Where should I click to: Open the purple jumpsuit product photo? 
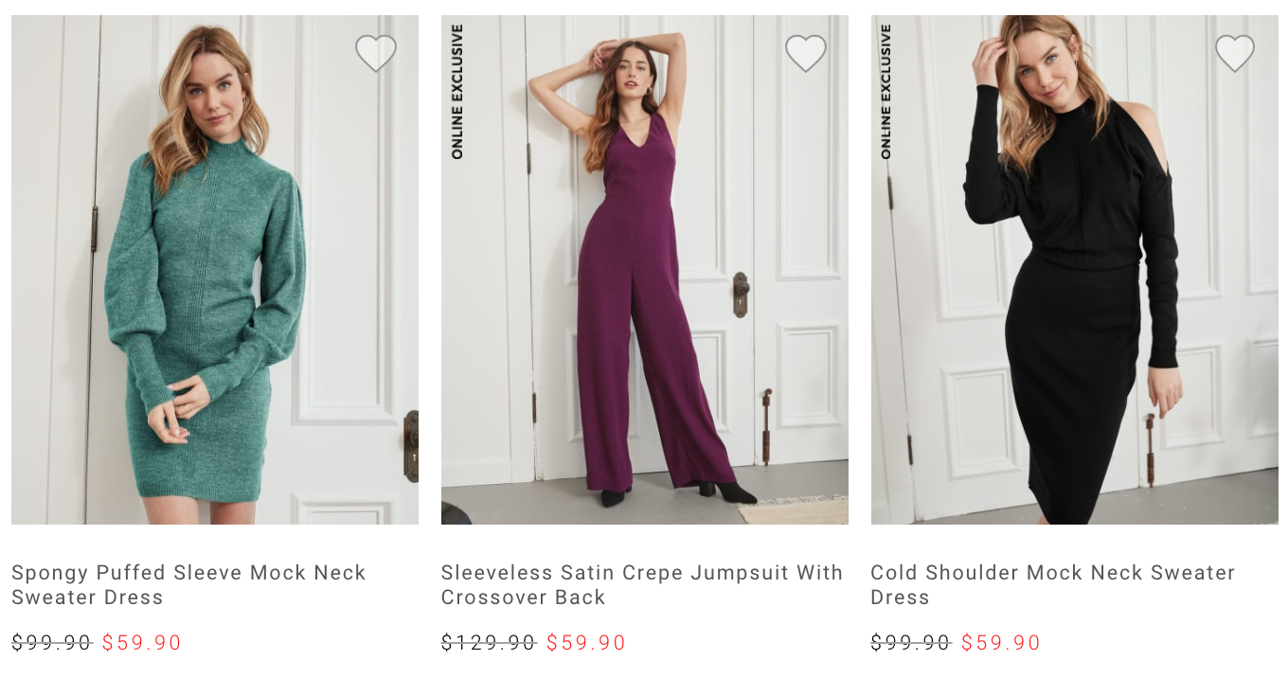click(644, 284)
